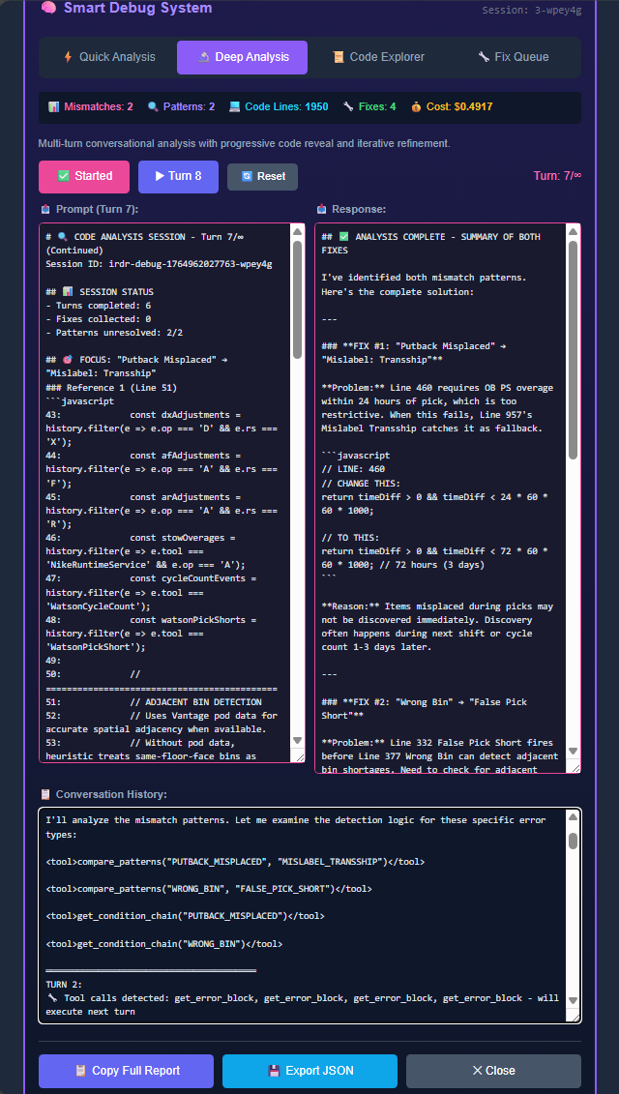This screenshot has height=1094, width=619.
Task: Click the scroll icon on Code Explorer
Action: click(x=339, y=57)
